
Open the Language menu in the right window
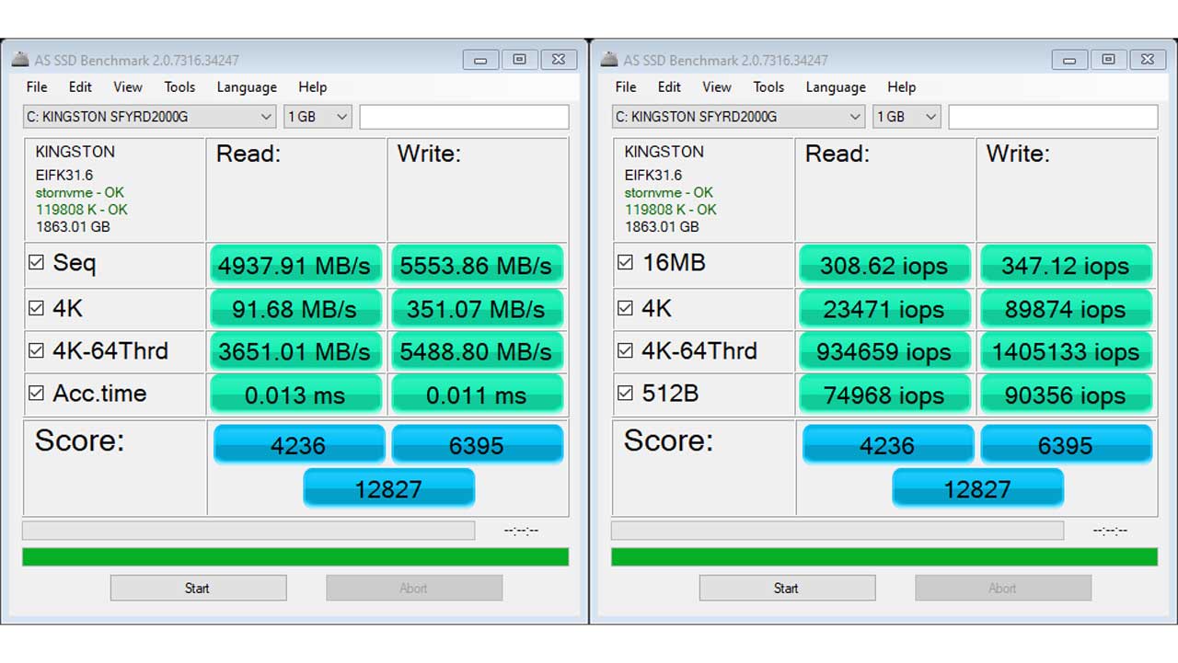coord(836,86)
